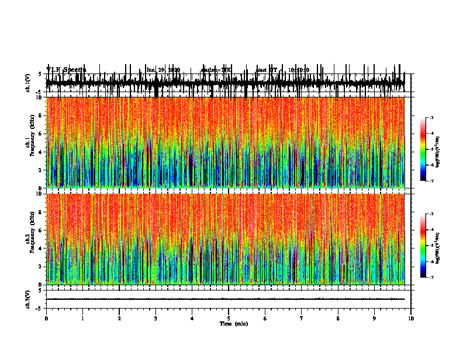The height and width of the screenshot is (357, 463).
Task: Click the "-7" label on ch.2 colorbar
Action: tap(431, 278)
